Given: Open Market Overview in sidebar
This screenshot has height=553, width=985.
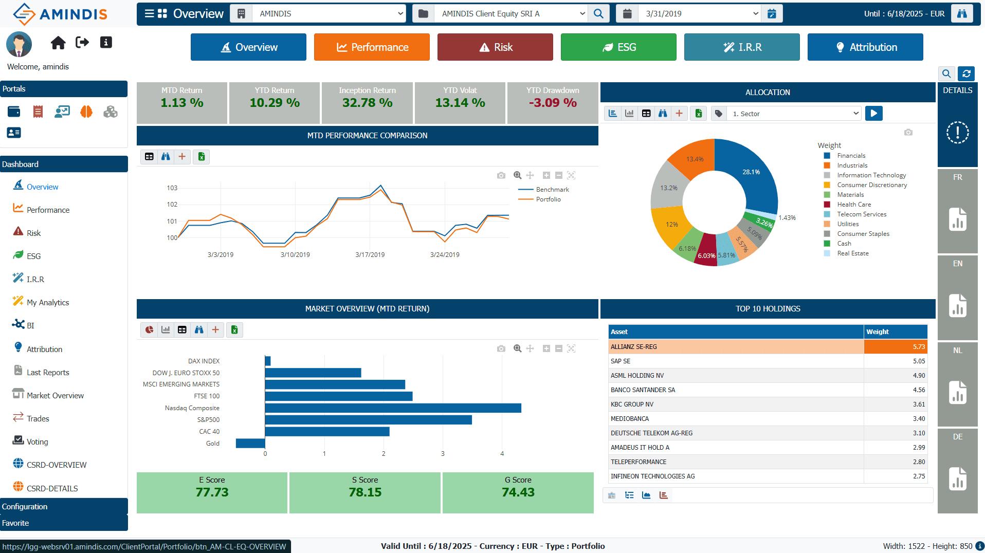Looking at the screenshot, I should pos(55,396).
